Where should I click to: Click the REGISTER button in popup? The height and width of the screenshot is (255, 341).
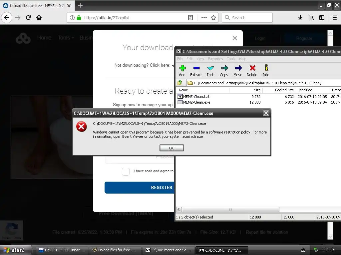pos(140,188)
